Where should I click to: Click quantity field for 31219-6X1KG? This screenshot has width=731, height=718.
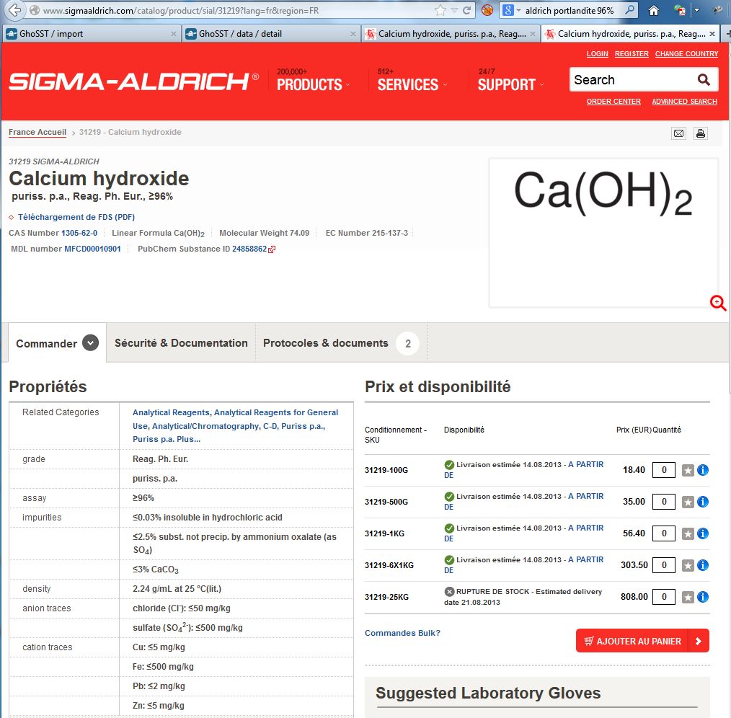click(x=663, y=565)
